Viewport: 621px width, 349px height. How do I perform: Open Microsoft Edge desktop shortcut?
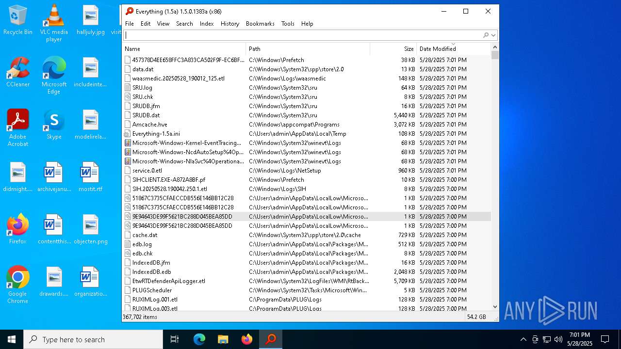54,76
